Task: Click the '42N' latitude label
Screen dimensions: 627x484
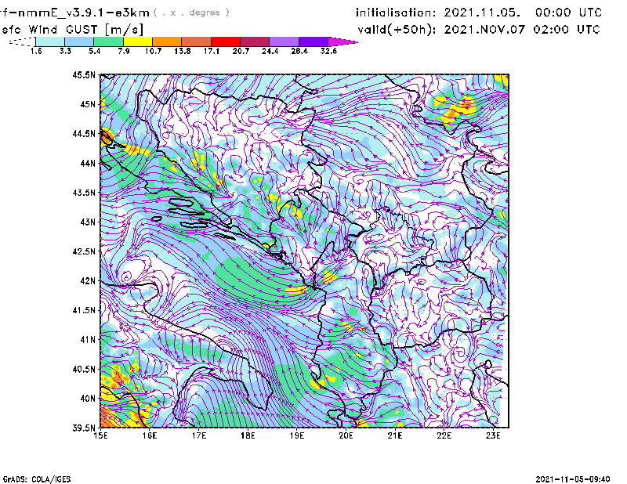Action: (88, 281)
